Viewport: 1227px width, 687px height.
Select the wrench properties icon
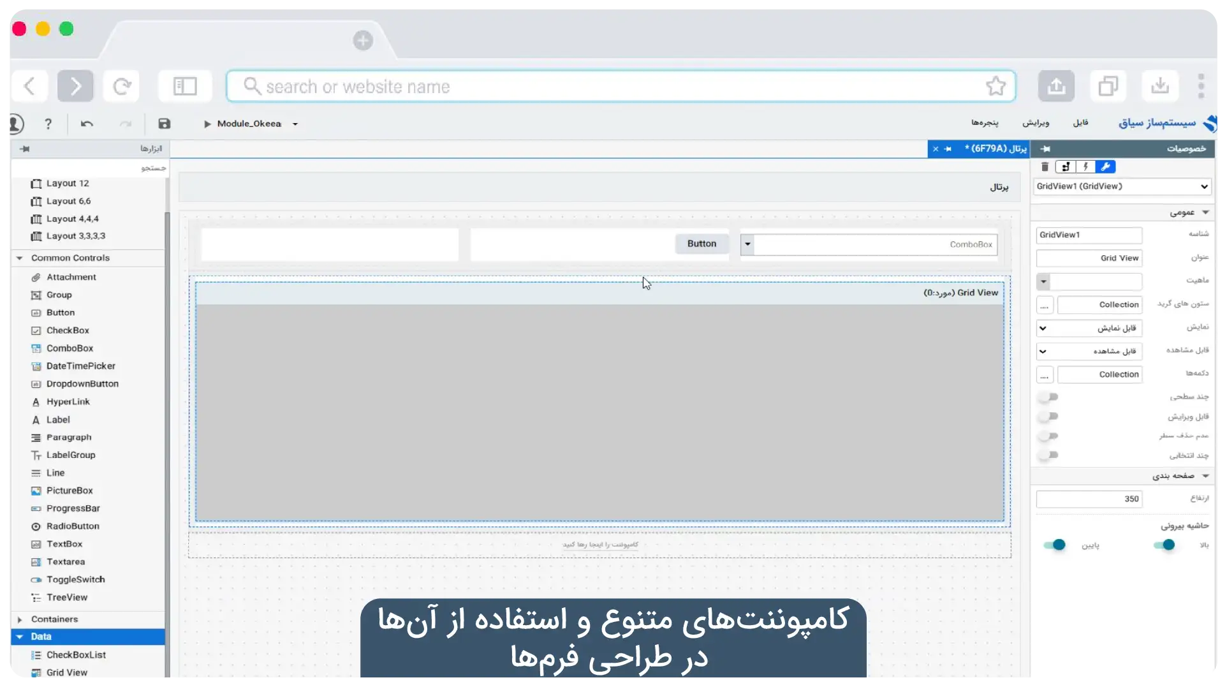pyautogui.click(x=1105, y=167)
